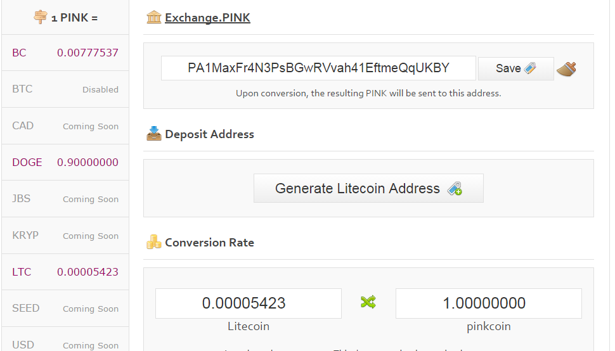
Task: Select the CAD Coming Soon row
Action: click(65, 125)
